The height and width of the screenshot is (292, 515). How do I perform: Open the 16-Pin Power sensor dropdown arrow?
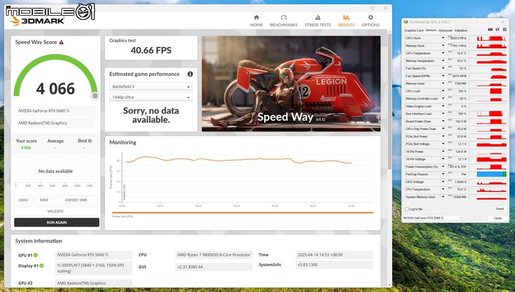pos(443,151)
